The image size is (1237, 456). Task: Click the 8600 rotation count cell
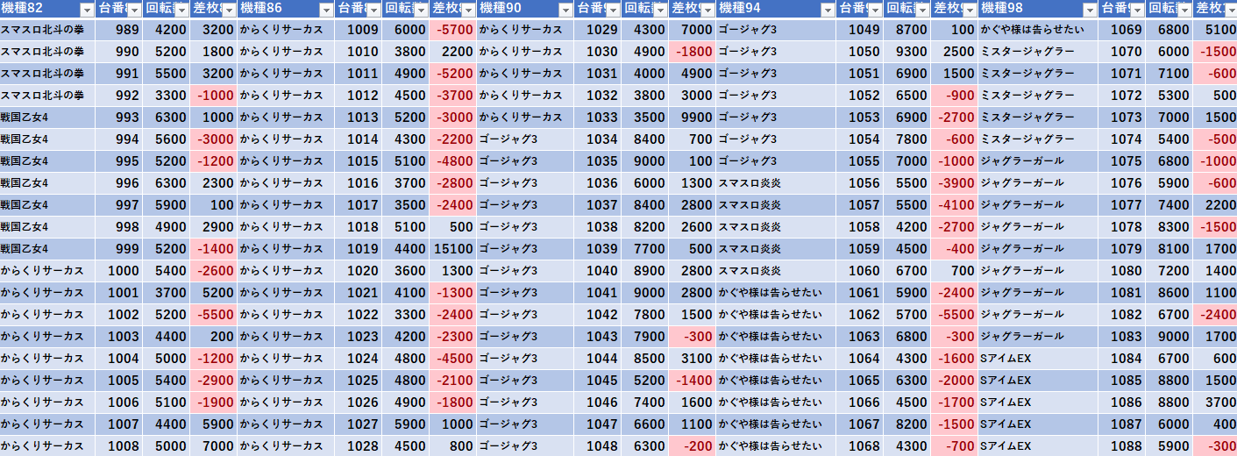1169,293
